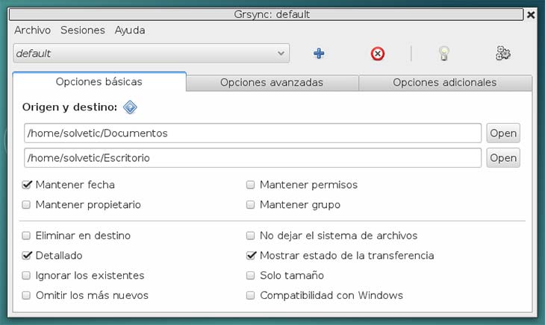Enable Solo tamaño checkbox

[250, 275]
